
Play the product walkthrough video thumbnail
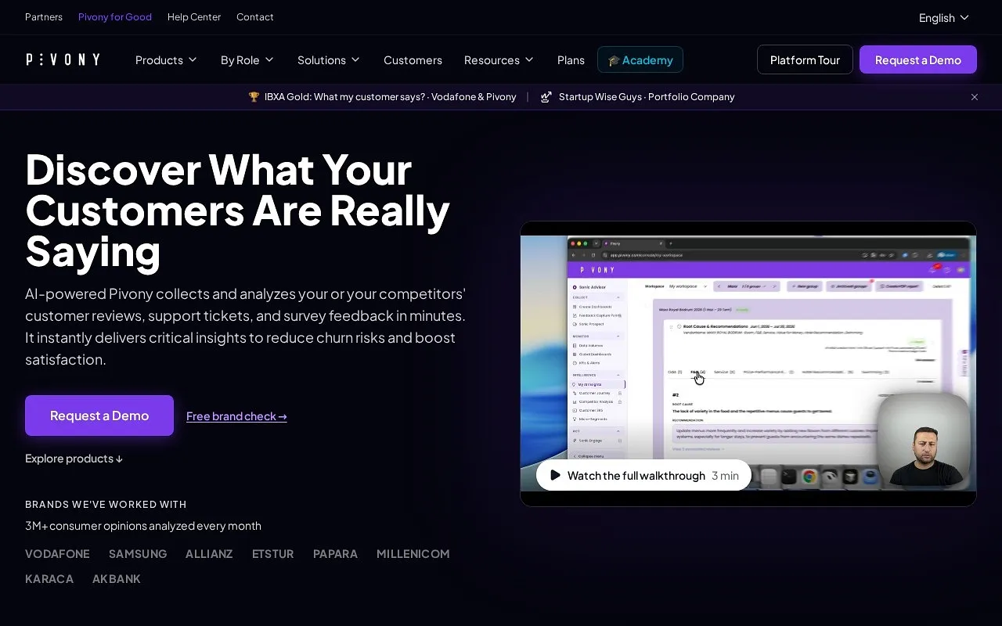(748, 364)
